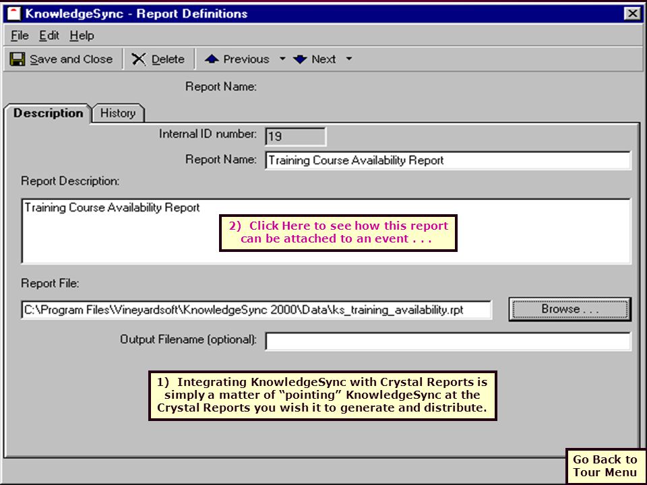The width and height of the screenshot is (647, 485).
Task: Click the 'Report File:' label
Action: tap(50, 284)
